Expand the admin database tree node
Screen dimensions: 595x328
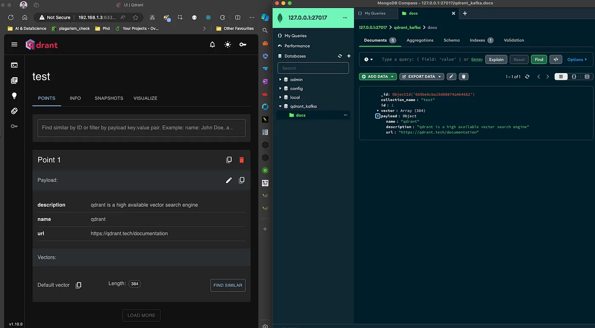click(x=280, y=79)
